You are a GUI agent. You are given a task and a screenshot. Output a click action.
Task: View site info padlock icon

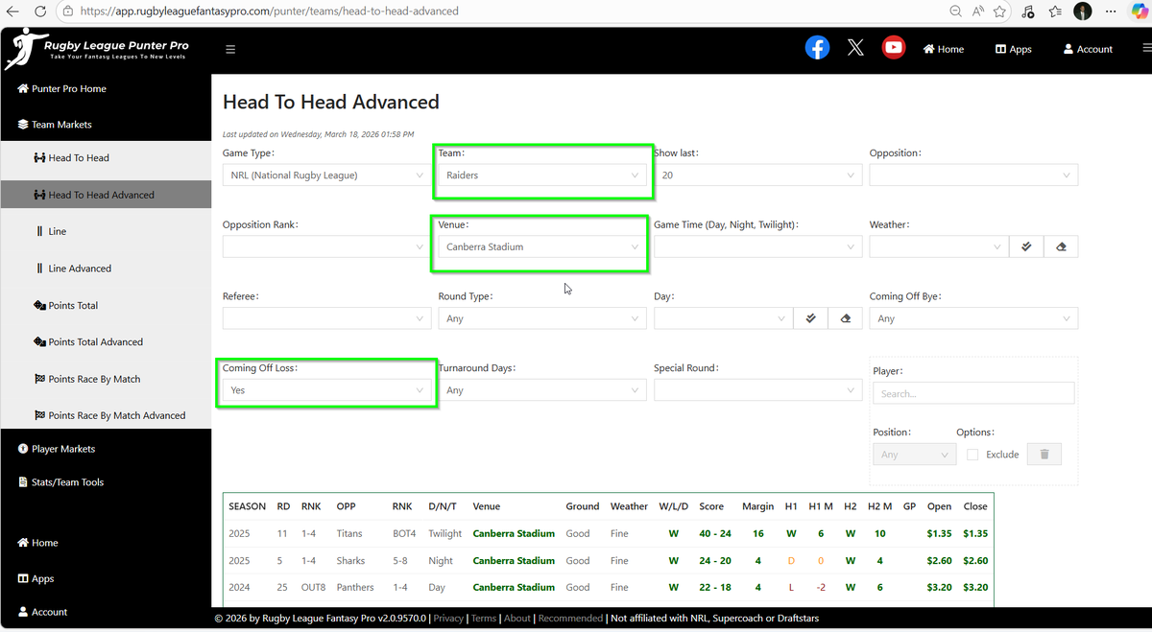(67, 12)
